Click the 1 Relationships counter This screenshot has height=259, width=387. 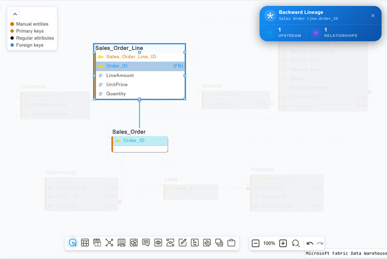(x=341, y=32)
